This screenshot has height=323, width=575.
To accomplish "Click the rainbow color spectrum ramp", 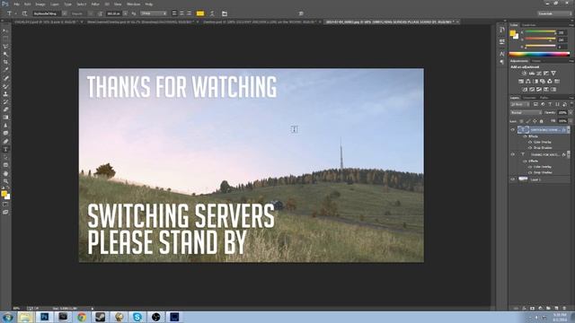I will 539,54.
